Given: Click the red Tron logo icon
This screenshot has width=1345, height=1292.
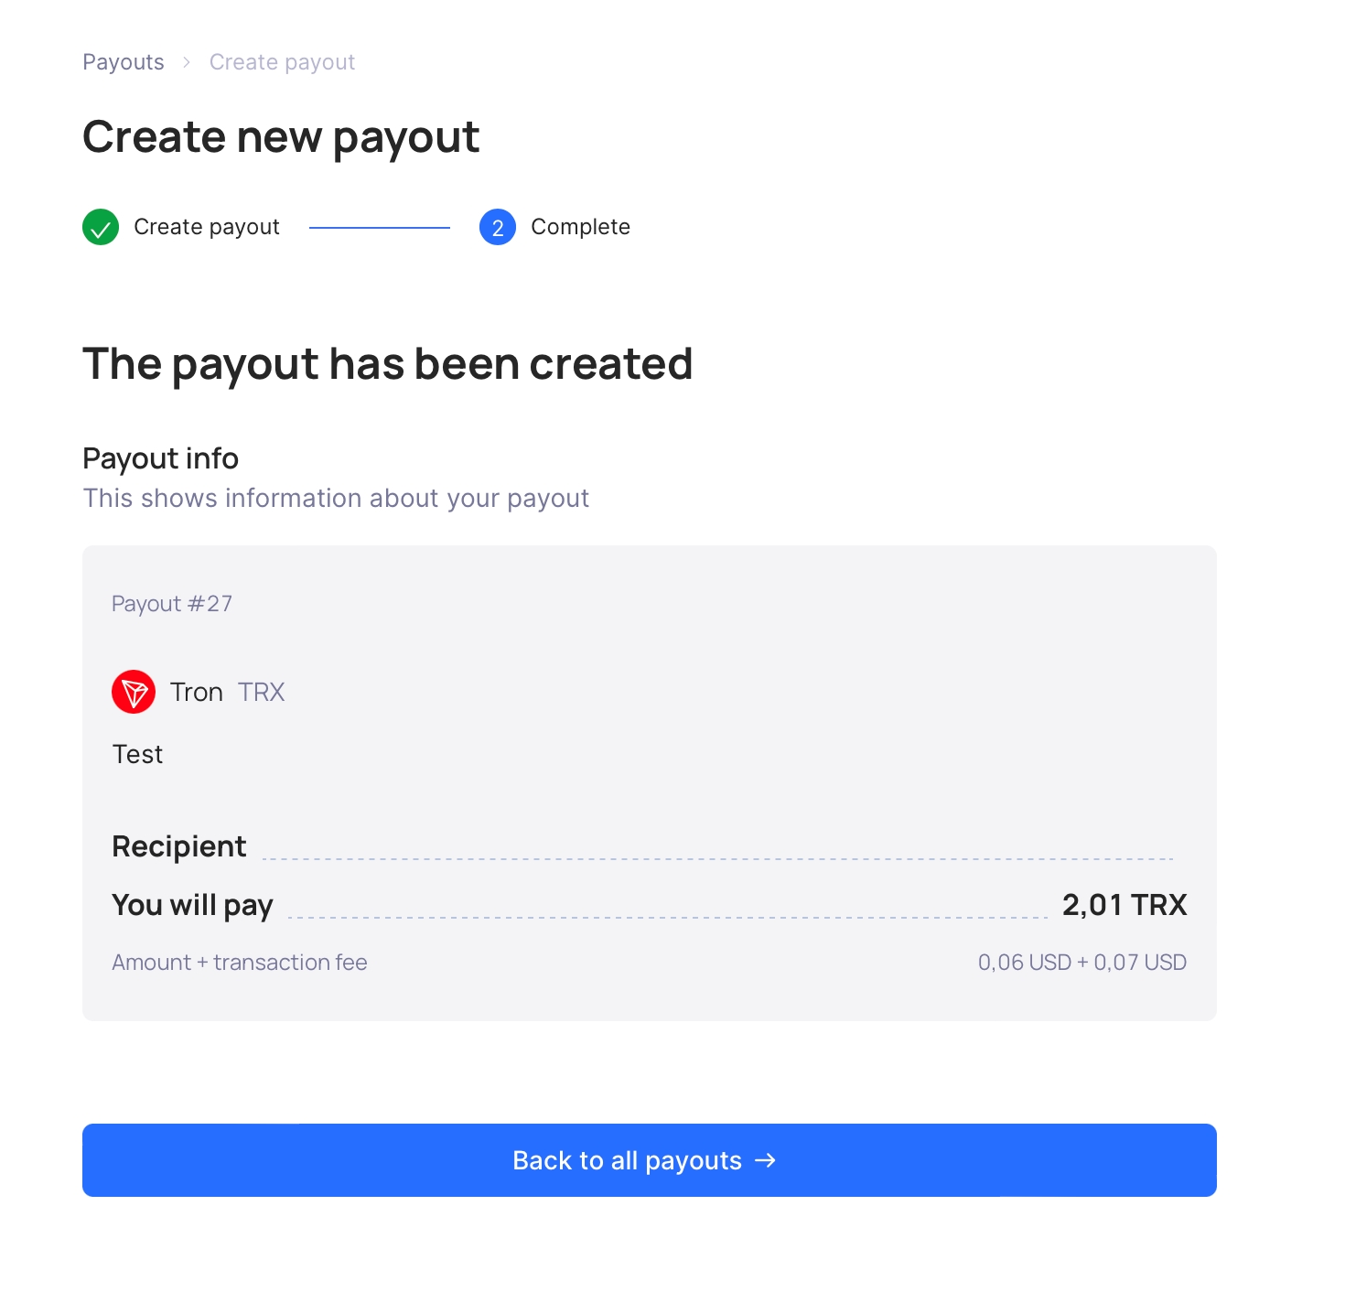Looking at the screenshot, I should [x=134, y=692].
